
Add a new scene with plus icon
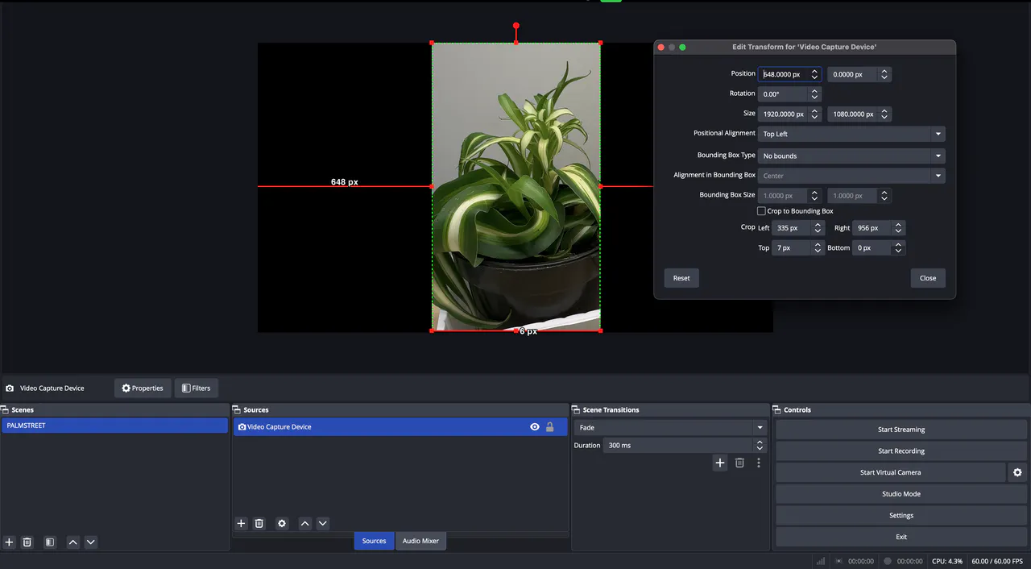pos(10,542)
